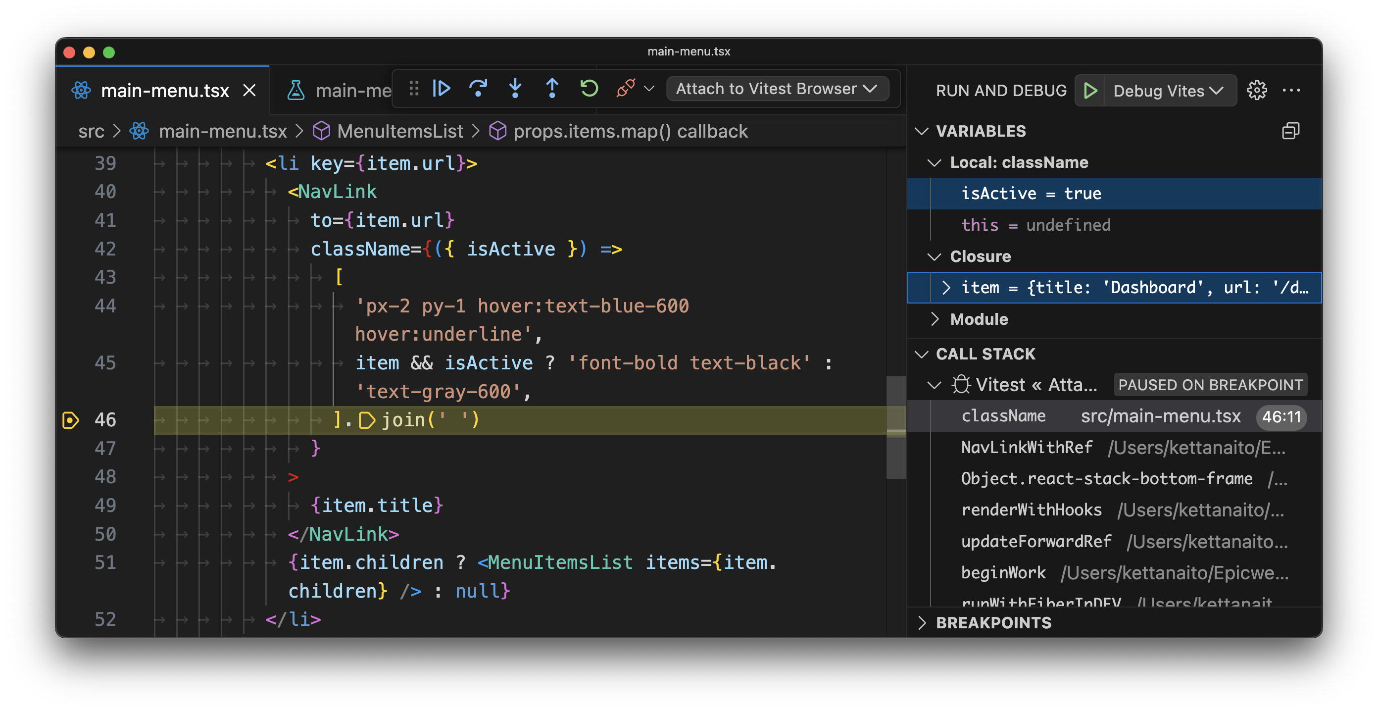Grab the debug toolbar drag handle
The height and width of the screenshot is (711, 1378).
pyautogui.click(x=413, y=88)
